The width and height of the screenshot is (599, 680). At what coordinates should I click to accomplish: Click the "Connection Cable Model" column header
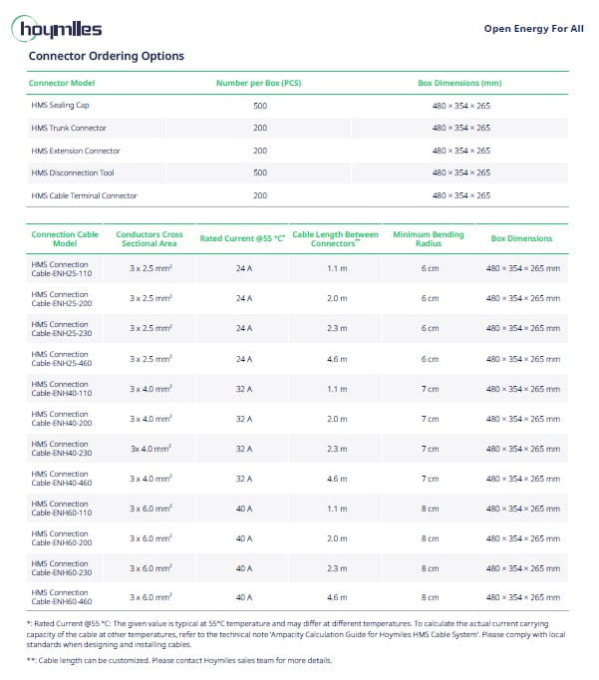pos(65,238)
